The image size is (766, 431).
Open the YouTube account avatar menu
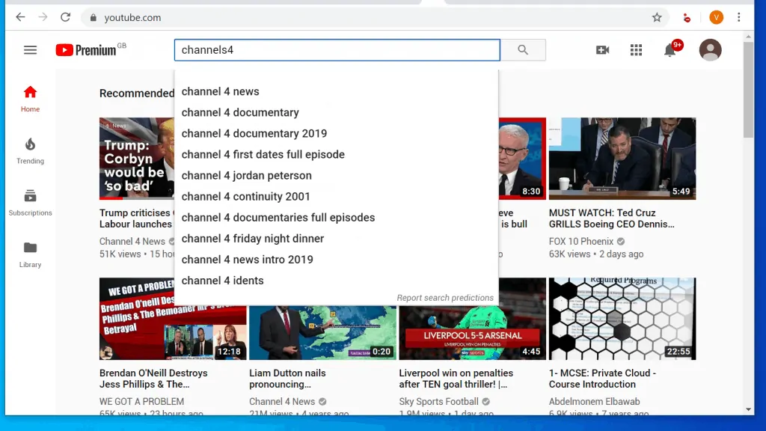[x=711, y=50]
